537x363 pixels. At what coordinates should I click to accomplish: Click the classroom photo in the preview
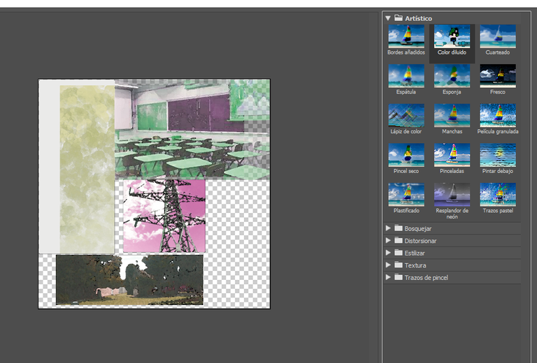point(192,130)
